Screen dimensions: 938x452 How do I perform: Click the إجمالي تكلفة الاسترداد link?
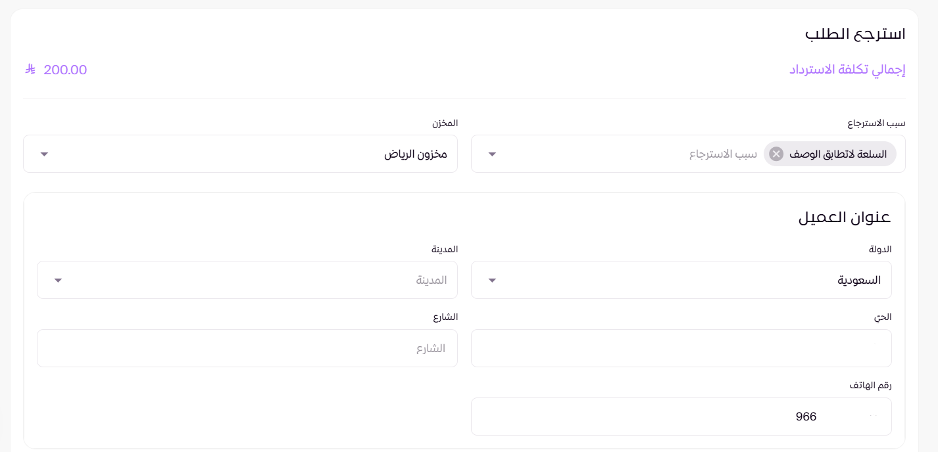point(846,70)
